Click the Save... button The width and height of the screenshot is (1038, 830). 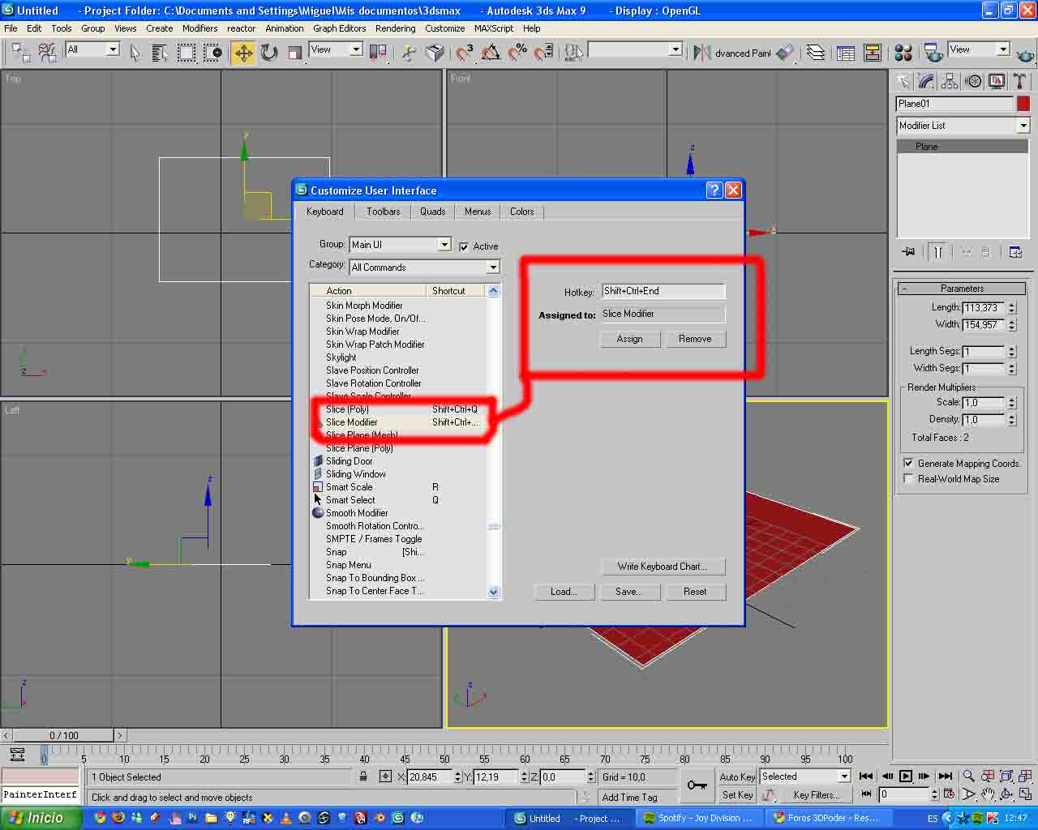(x=628, y=592)
